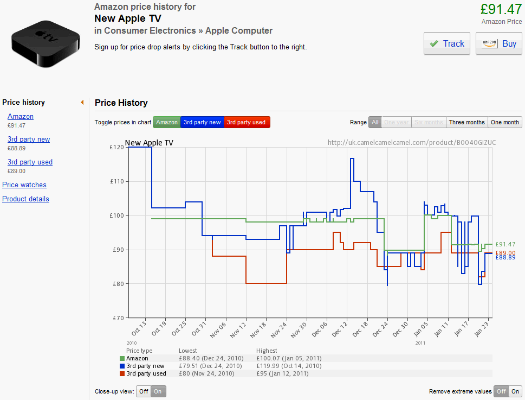
Task: Set Remove extreme values to Off
Action: (501, 391)
